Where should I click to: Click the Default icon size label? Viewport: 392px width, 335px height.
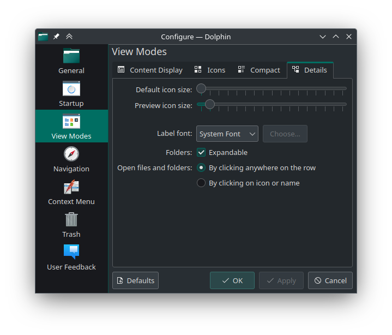164,89
